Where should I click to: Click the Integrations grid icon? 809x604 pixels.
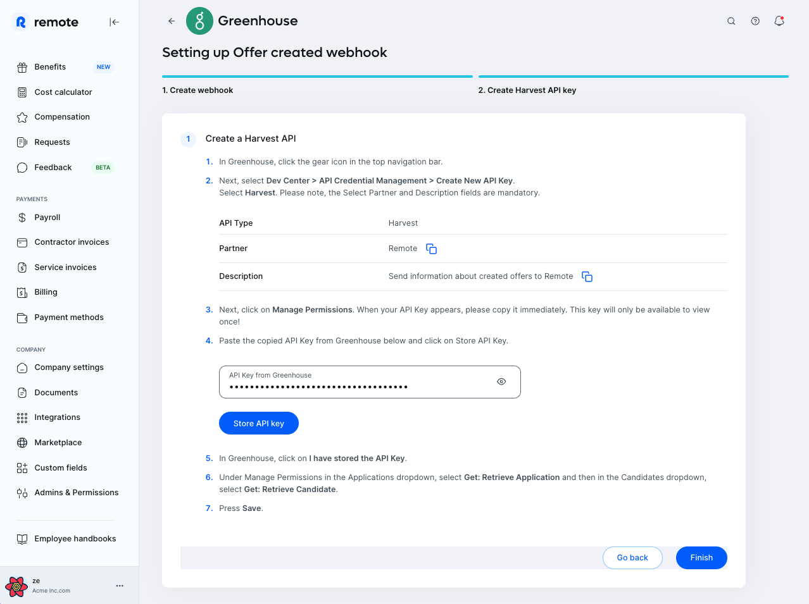point(22,417)
